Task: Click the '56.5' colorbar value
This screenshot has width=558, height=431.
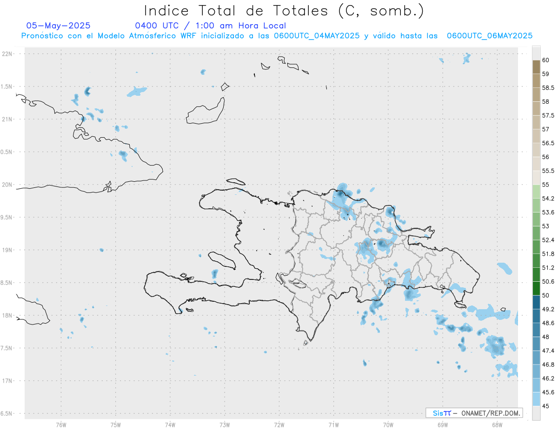Action: [548, 143]
